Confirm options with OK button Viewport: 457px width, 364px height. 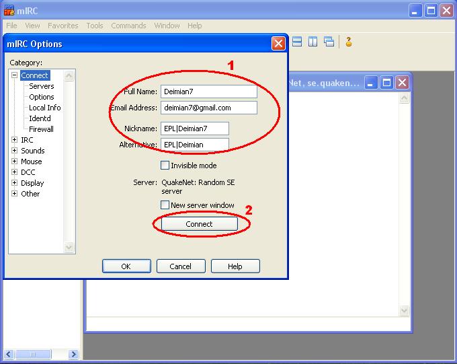click(x=126, y=266)
